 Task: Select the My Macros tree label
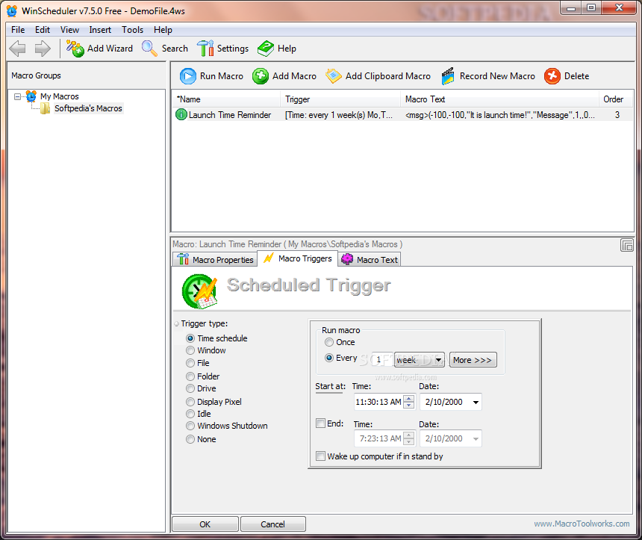[x=60, y=96]
